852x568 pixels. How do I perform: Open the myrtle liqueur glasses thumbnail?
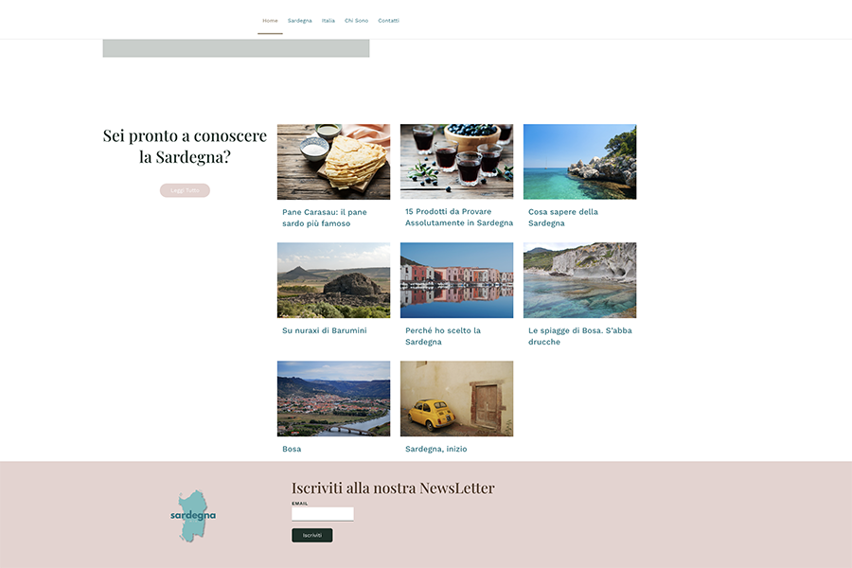(x=456, y=162)
